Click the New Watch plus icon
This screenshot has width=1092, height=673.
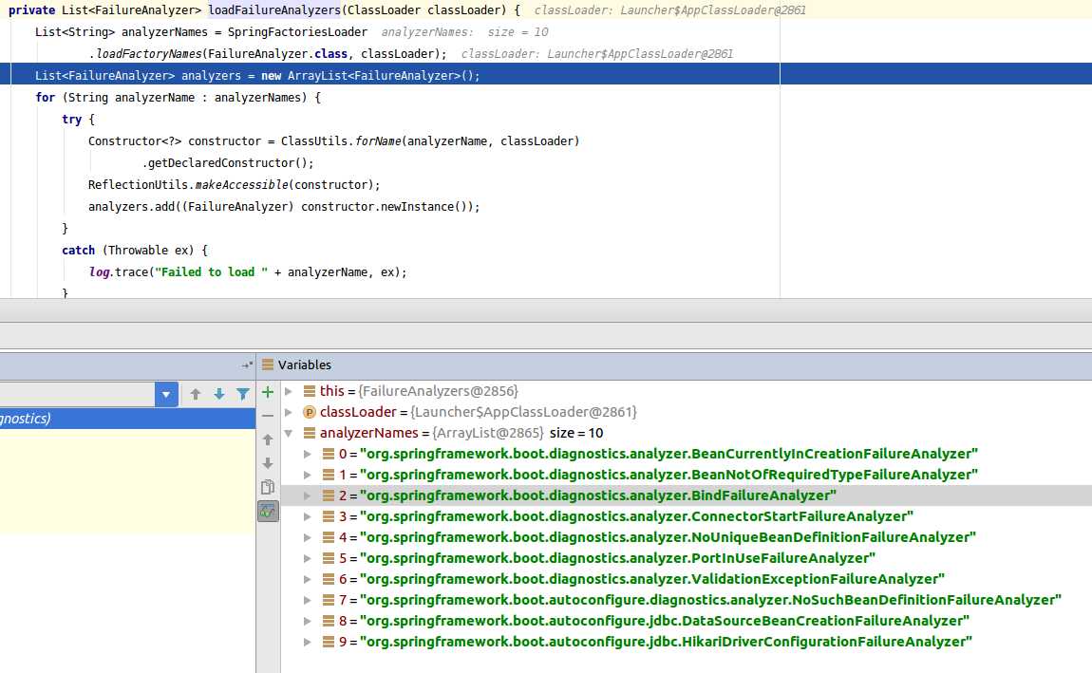pyautogui.click(x=268, y=393)
